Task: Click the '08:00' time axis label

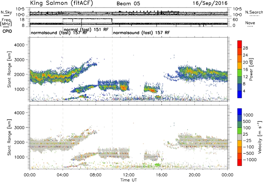Action: click(96, 175)
